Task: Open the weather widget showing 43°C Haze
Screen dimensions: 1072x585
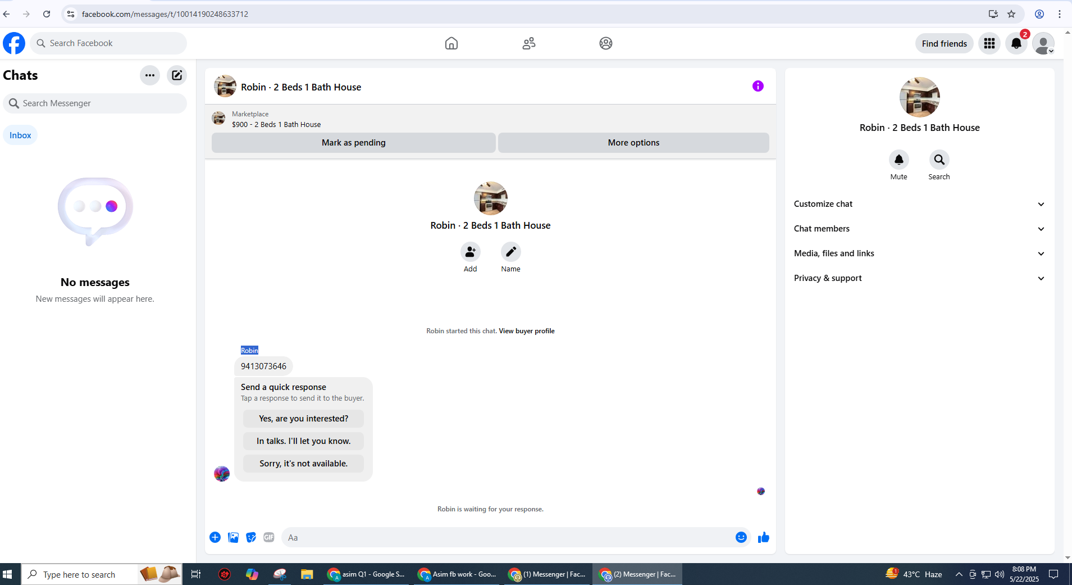Action: [x=914, y=574]
